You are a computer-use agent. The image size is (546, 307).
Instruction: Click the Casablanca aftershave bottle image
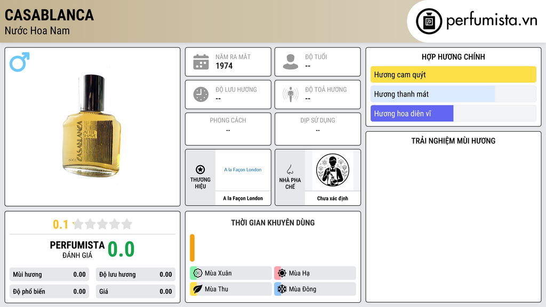92,126
